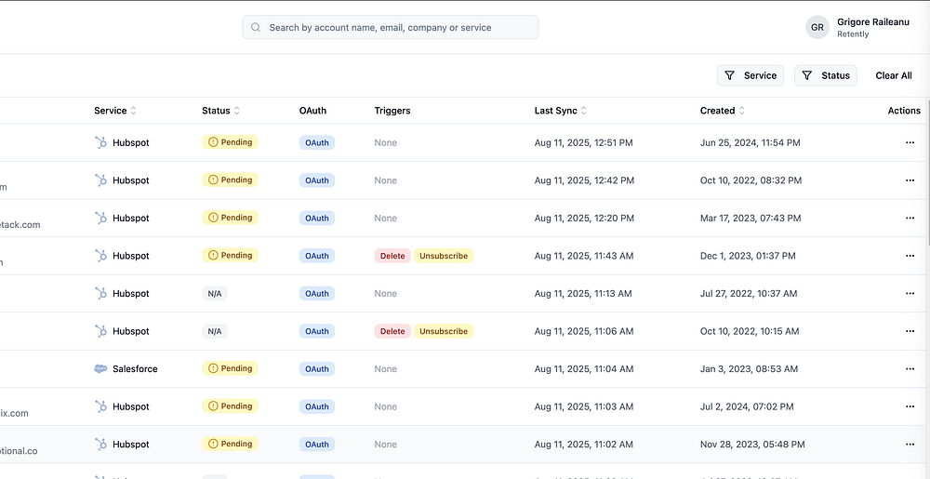The width and height of the screenshot is (930, 479).
Task: Click the OAuth badge in Salesforce row
Action: (x=317, y=369)
